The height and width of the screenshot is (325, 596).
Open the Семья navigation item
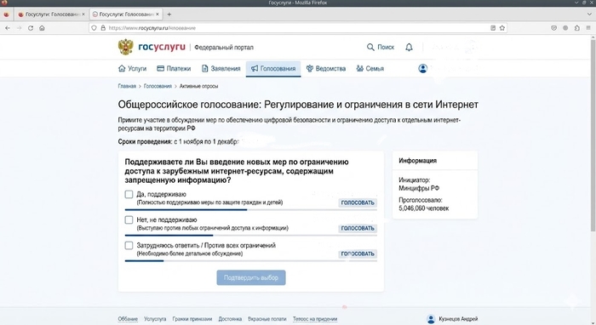pyautogui.click(x=370, y=69)
